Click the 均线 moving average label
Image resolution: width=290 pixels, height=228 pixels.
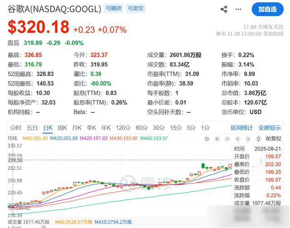[12, 138]
